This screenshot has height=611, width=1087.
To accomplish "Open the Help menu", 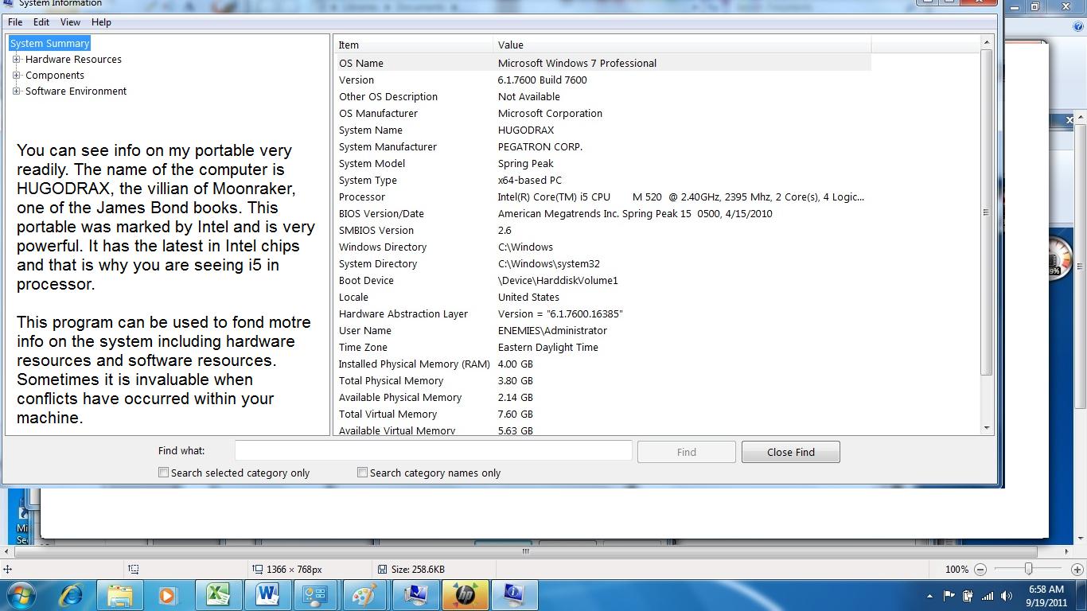I will coord(101,22).
